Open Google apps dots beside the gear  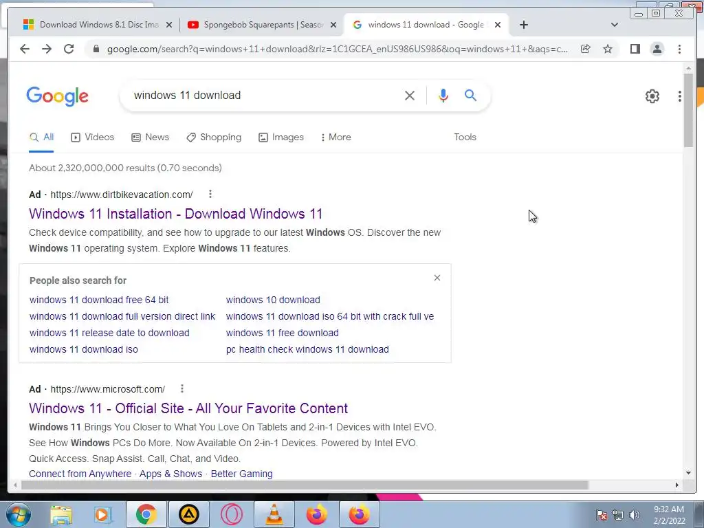(x=680, y=96)
